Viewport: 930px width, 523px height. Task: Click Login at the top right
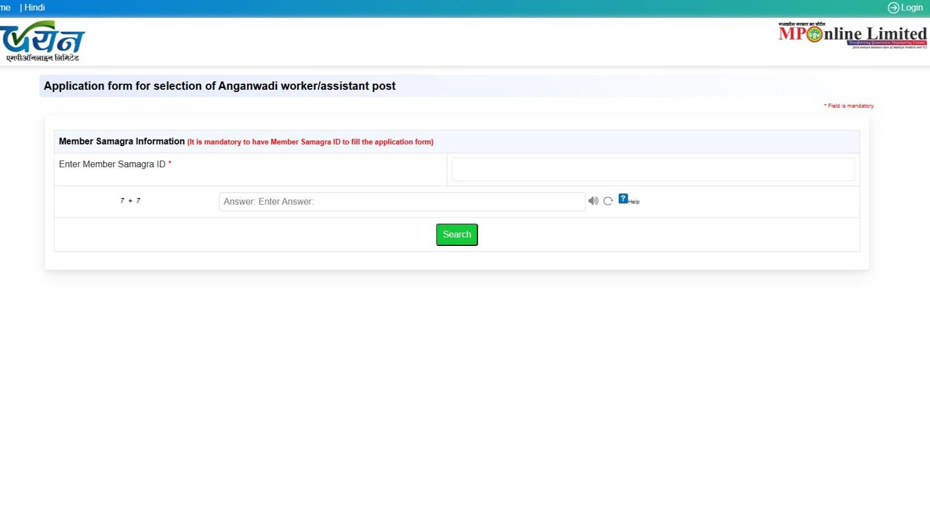click(912, 7)
